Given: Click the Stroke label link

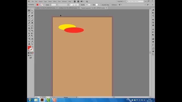Looking at the screenshot, I should click(47, 5).
